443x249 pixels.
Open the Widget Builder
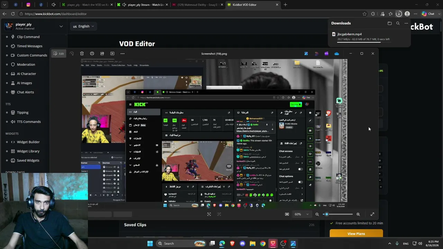28,142
